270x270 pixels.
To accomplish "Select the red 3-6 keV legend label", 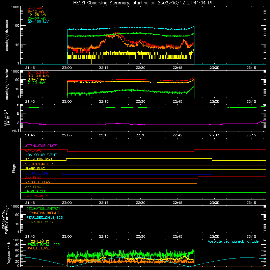I will 35,8.
